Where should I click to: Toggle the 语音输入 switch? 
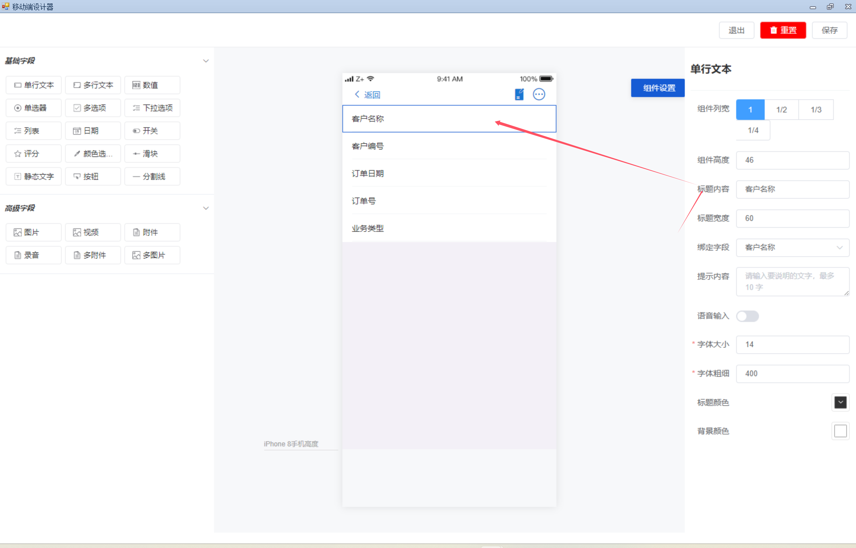point(747,316)
